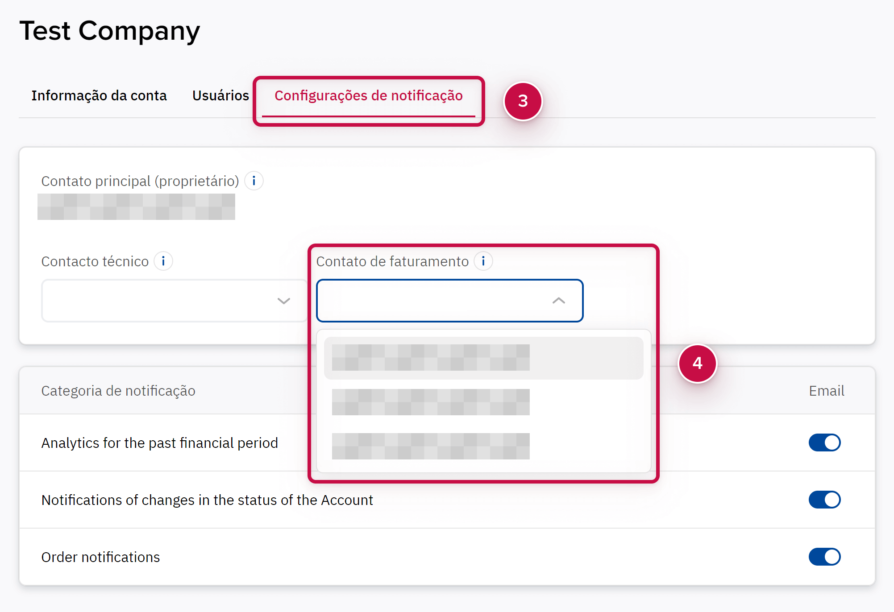Expand the Contacto técnico dropdown chevron
This screenshot has width=894, height=612.
tap(284, 301)
